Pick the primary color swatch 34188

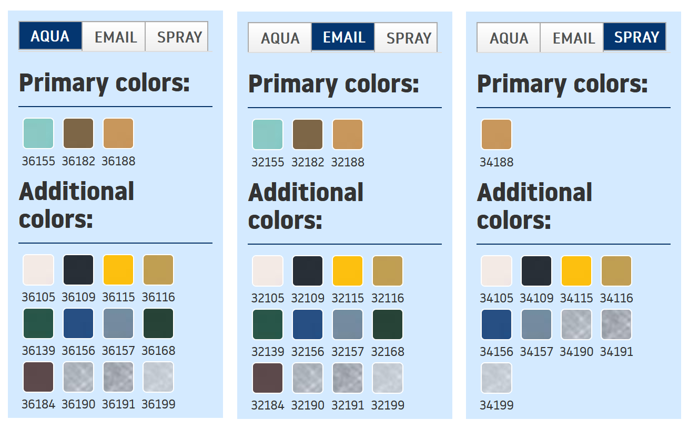pyautogui.click(x=497, y=134)
